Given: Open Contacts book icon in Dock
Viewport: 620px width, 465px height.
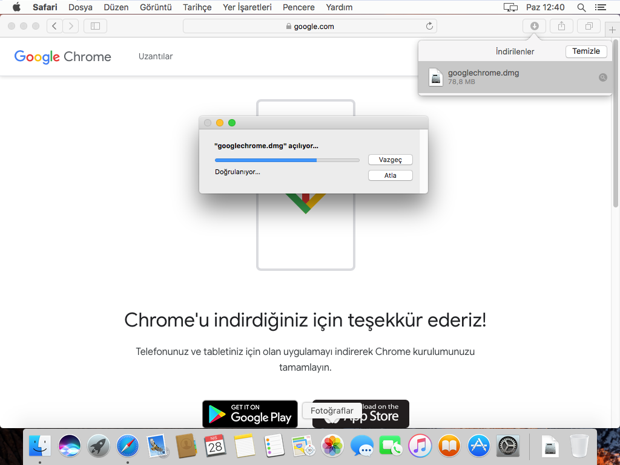Looking at the screenshot, I should [186, 446].
